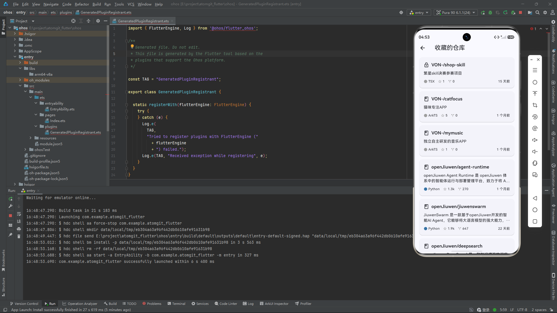Switch to Terminal tool tab
The height and width of the screenshot is (313, 557).
coord(176,303)
